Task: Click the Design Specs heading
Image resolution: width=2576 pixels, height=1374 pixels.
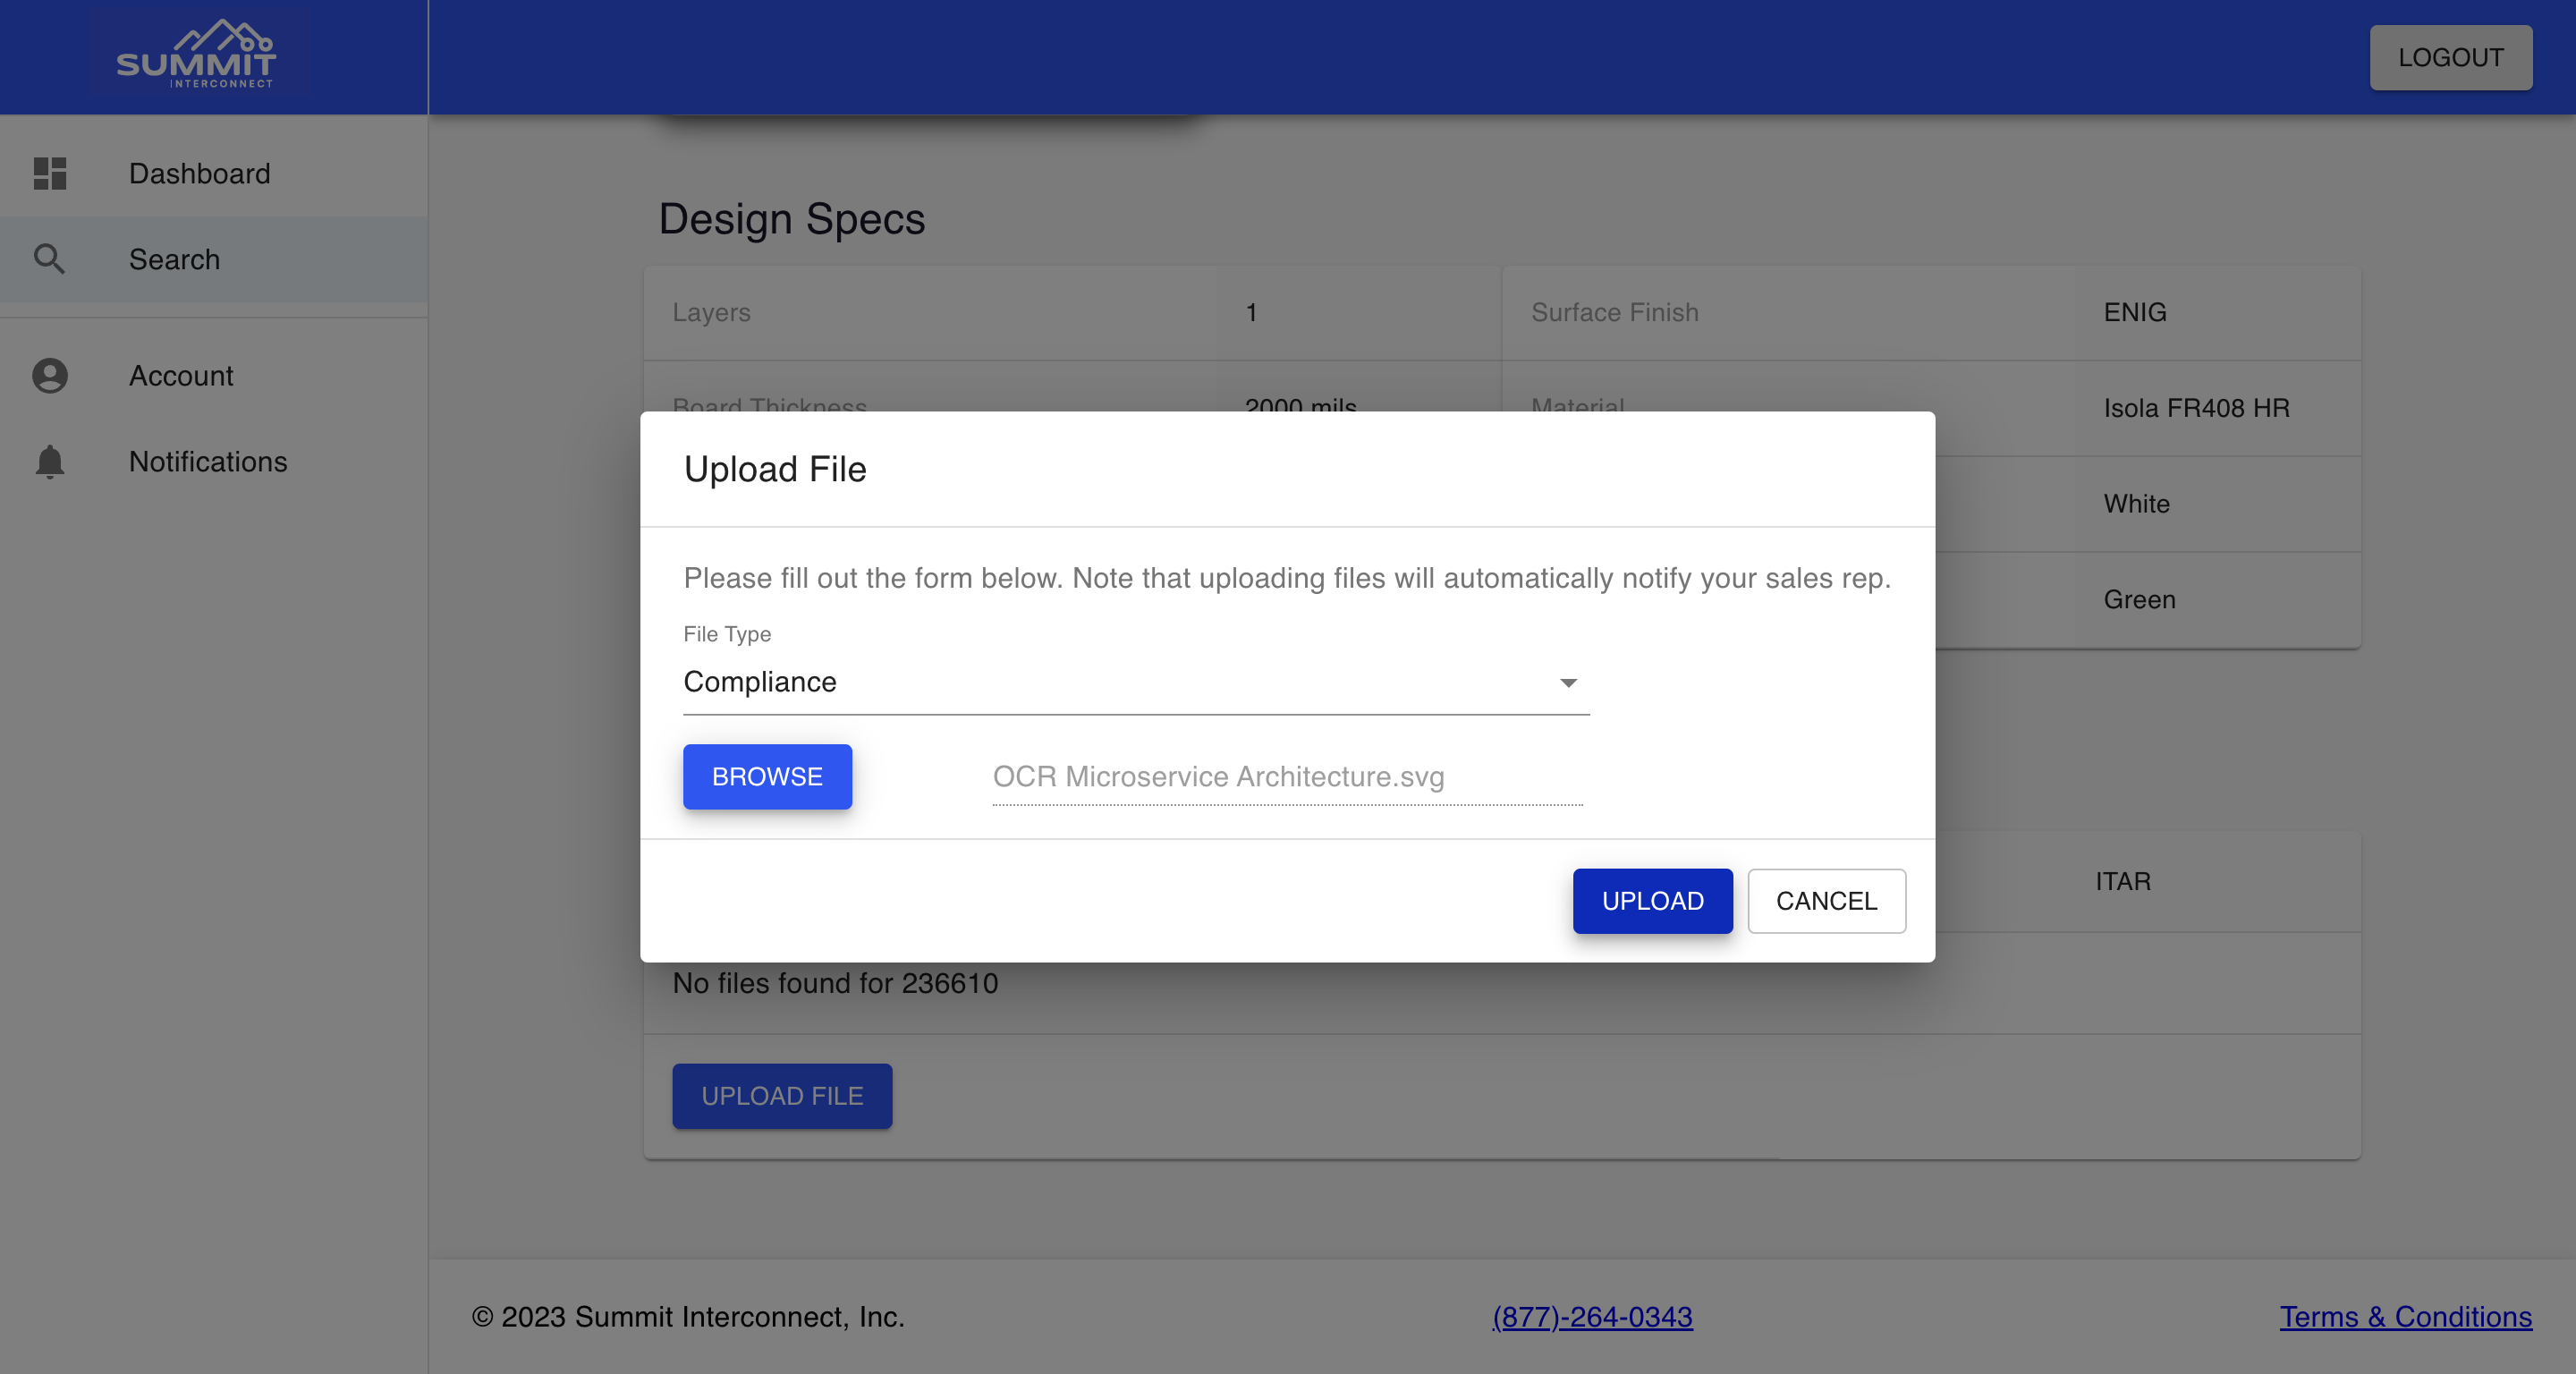Action: tap(792, 219)
